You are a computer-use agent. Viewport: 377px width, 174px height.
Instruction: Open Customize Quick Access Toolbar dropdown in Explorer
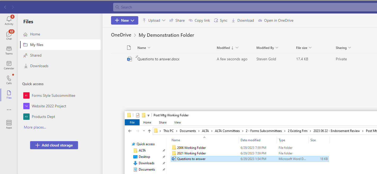point(149,116)
